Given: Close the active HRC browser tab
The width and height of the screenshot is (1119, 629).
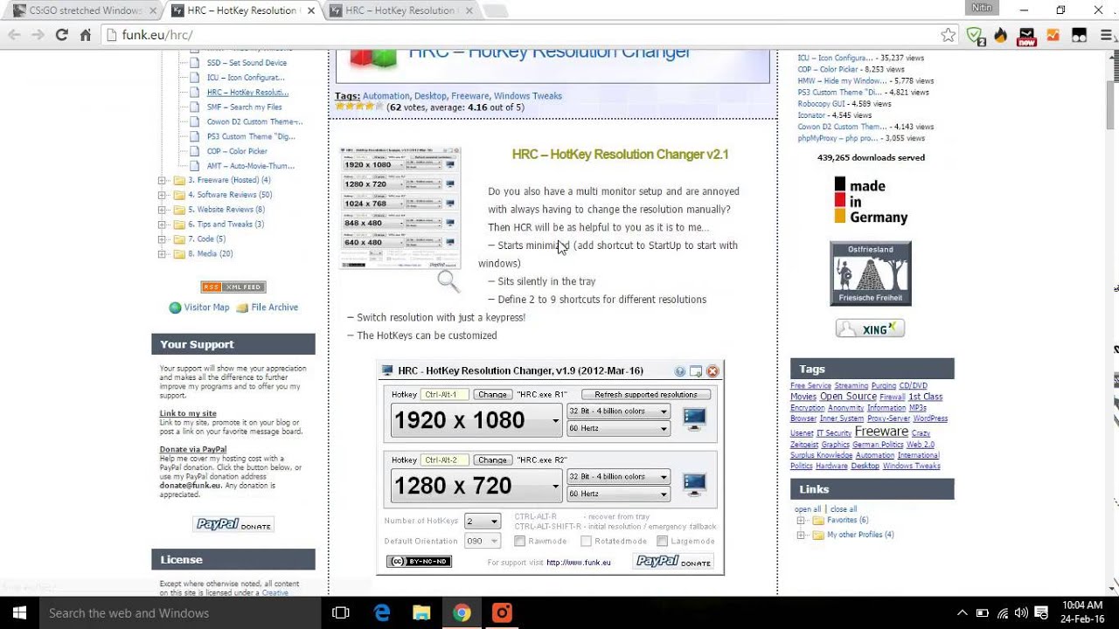Looking at the screenshot, I should pyautogui.click(x=311, y=10).
